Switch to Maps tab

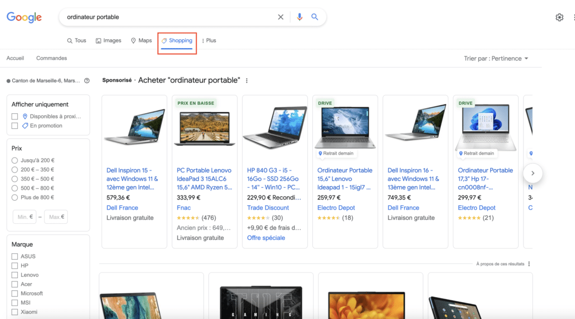click(141, 41)
